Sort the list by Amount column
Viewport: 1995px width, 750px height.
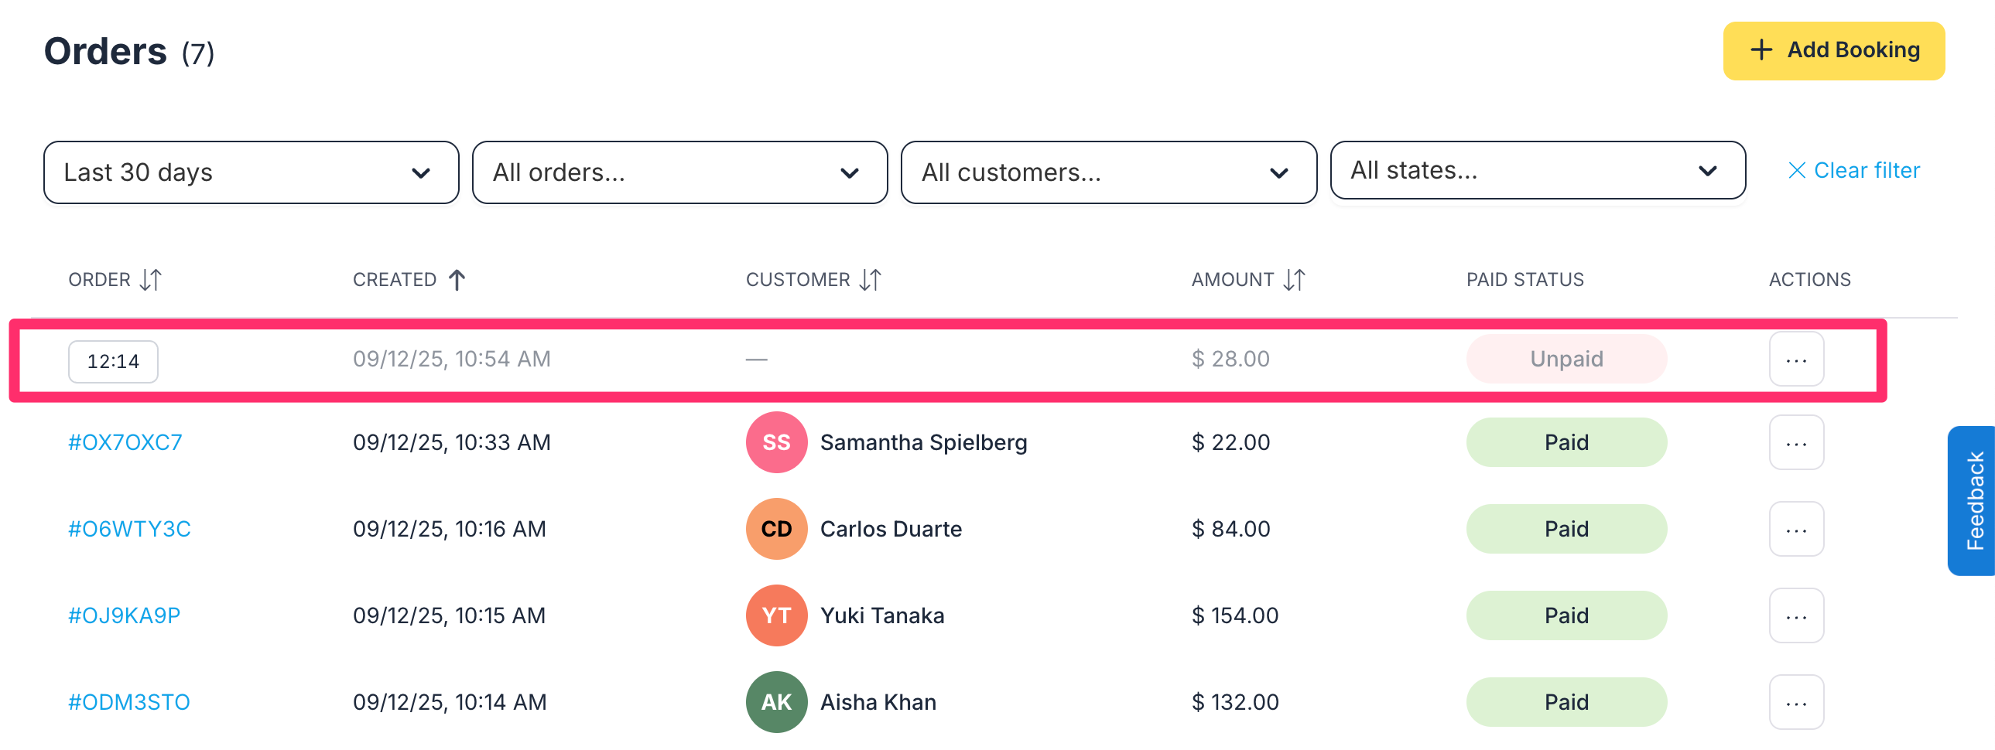click(x=1293, y=279)
